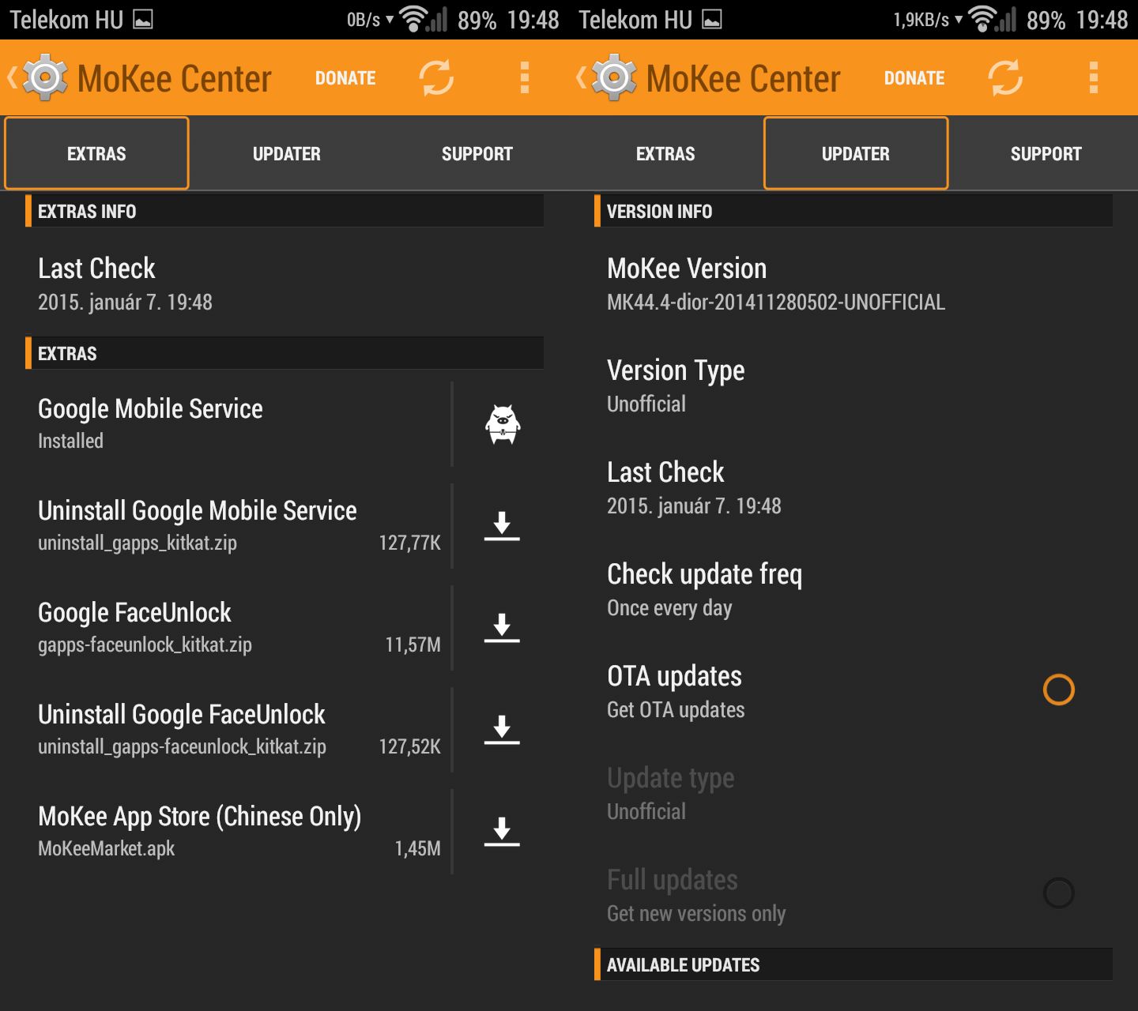Open Google Mobile Service Installed entry

[237, 424]
